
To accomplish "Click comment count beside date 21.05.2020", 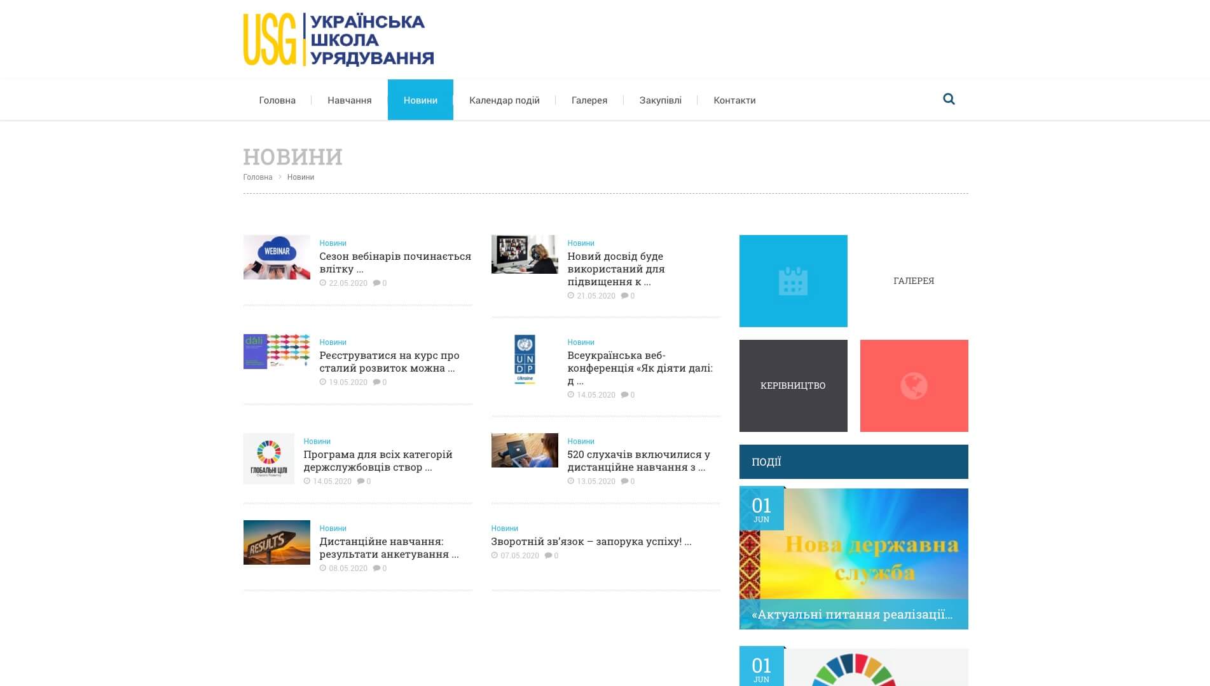I will (x=628, y=296).
